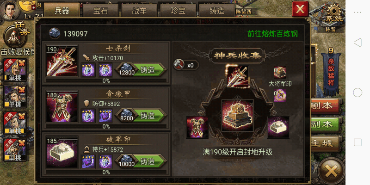The height and width of the screenshot is (185, 370).
Task: Tap the 大将军印 reward icon
Action: [x=280, y=72]
